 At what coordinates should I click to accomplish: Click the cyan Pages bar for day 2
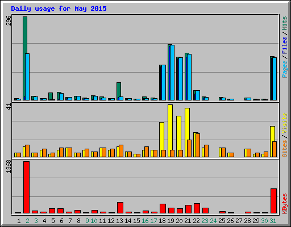[x=27, y=77]
